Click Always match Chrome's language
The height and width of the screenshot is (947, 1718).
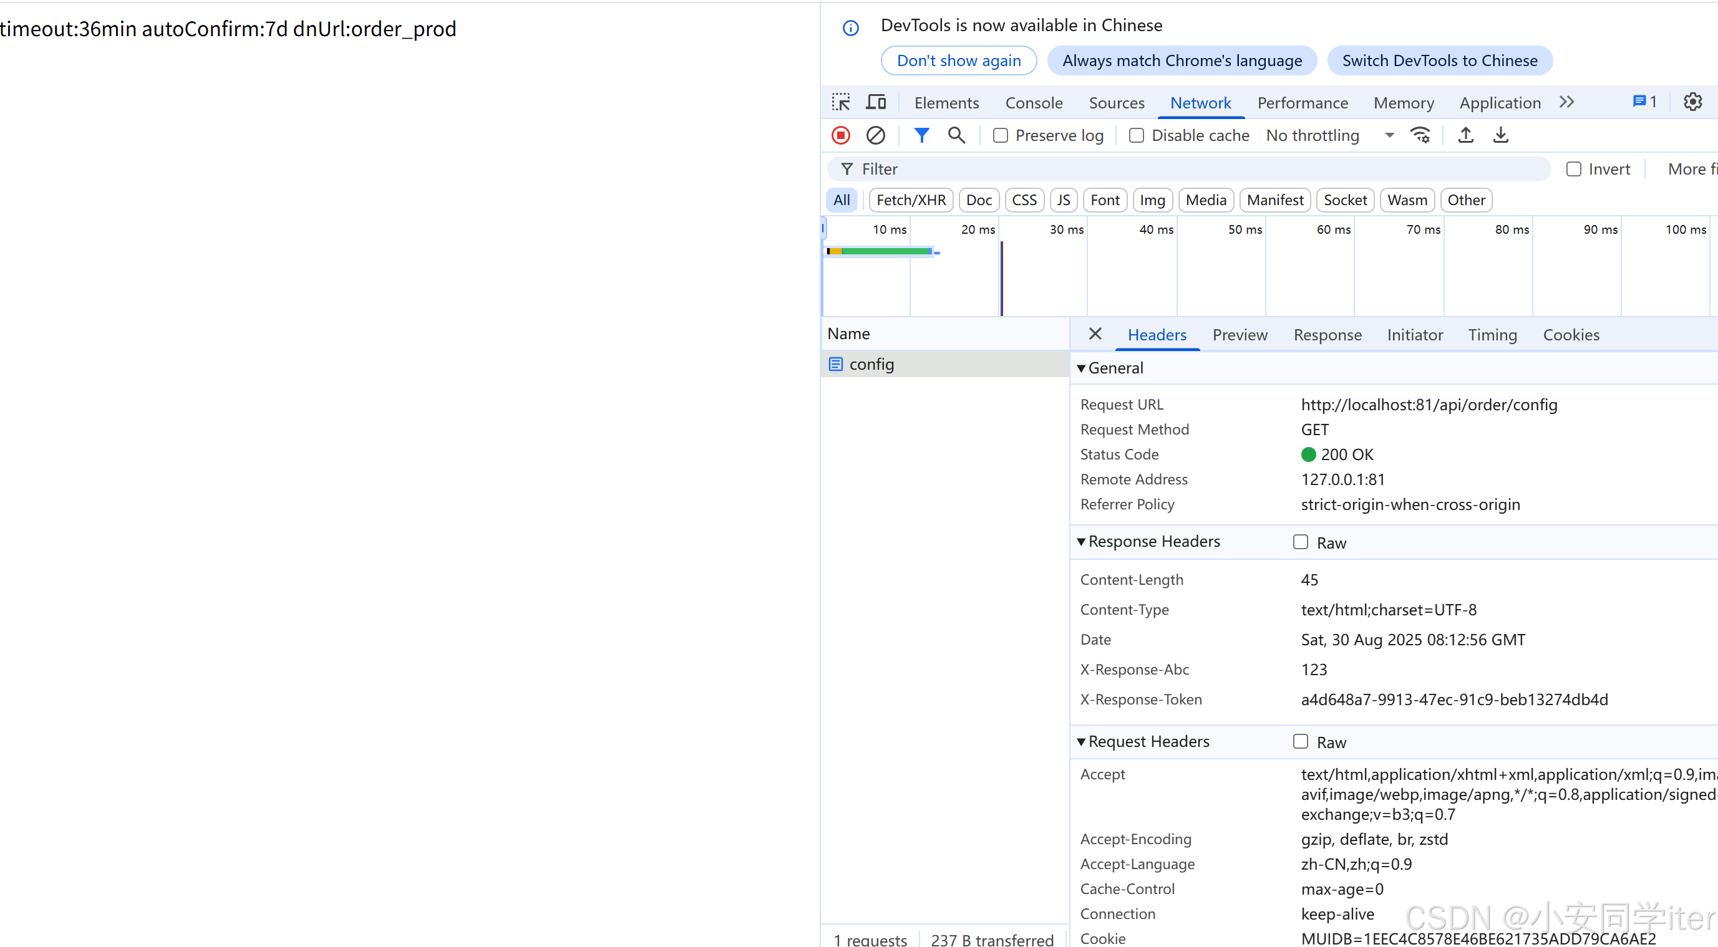point(1182,60)
